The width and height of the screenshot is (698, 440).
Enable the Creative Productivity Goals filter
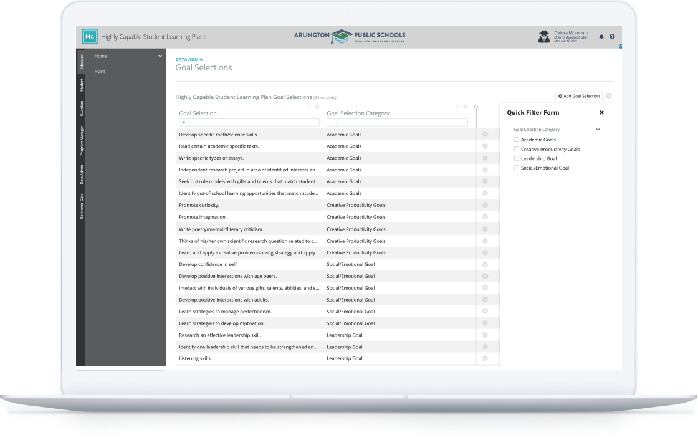(517, 149)
